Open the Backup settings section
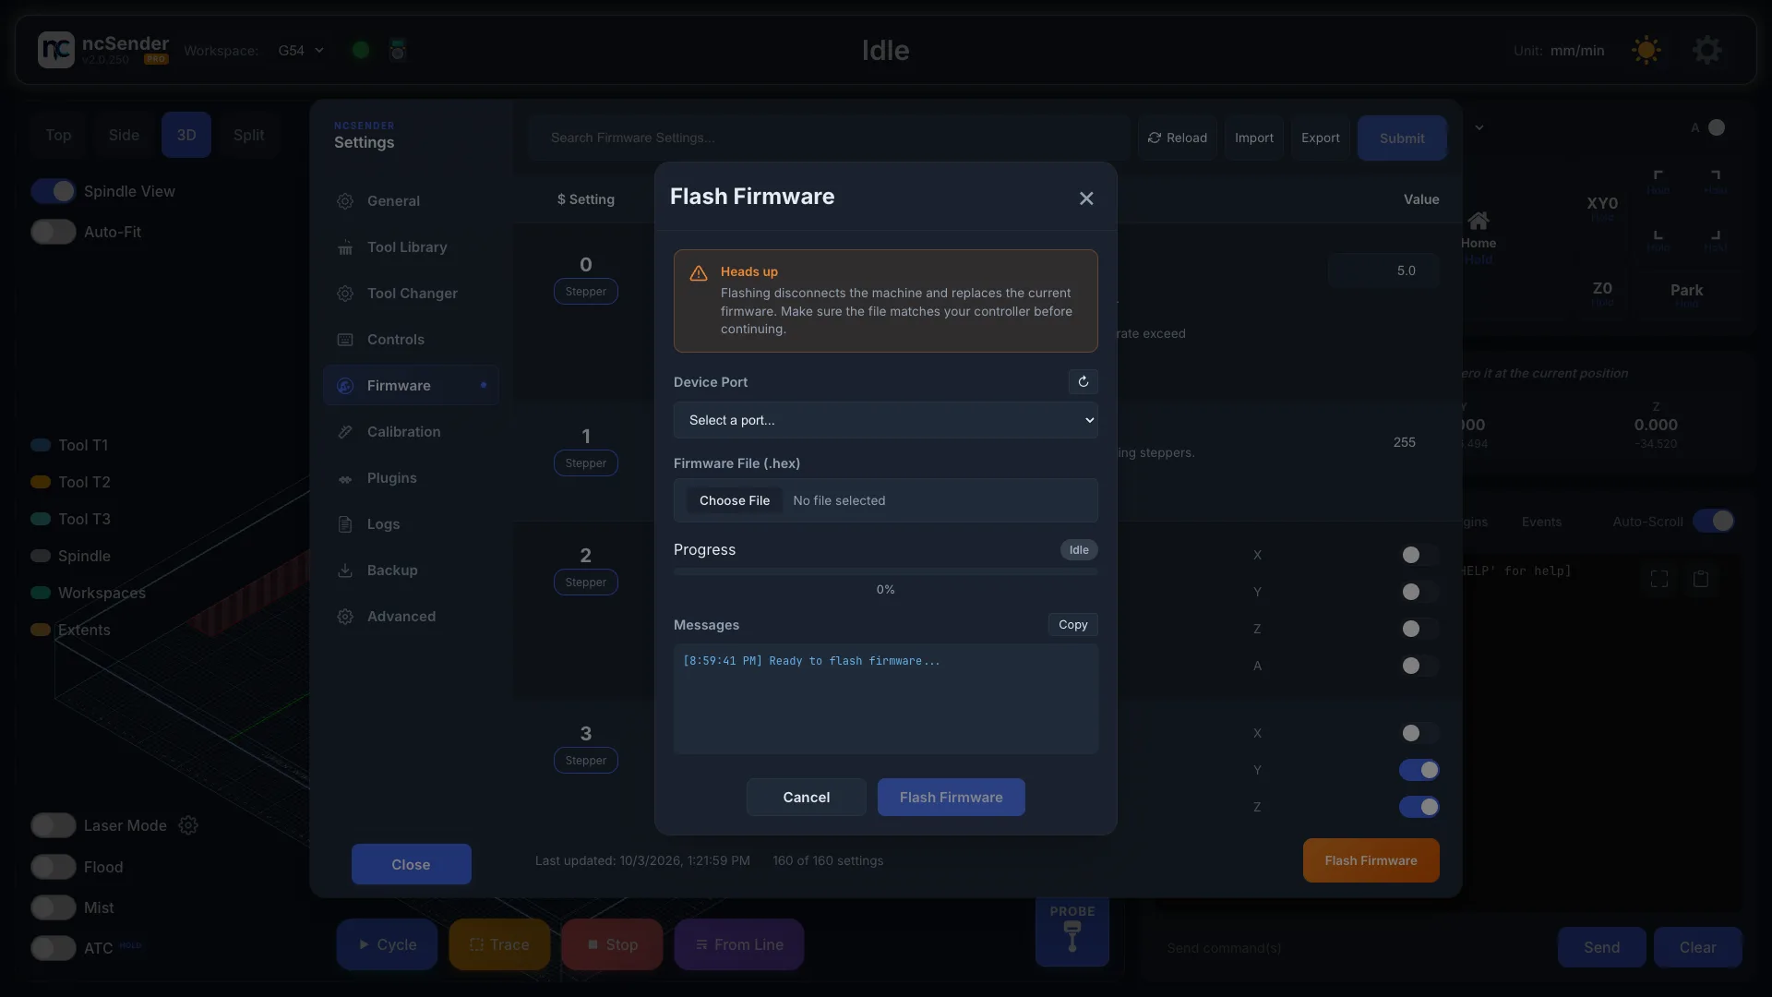This screenshot has height=997, width=1772. pos(411,570)
